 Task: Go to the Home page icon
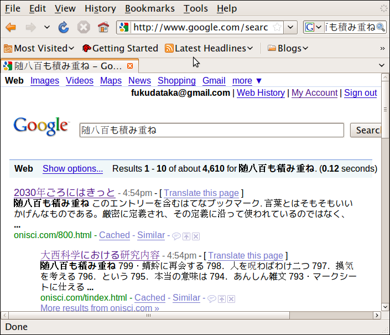click(x=103, y=27)
